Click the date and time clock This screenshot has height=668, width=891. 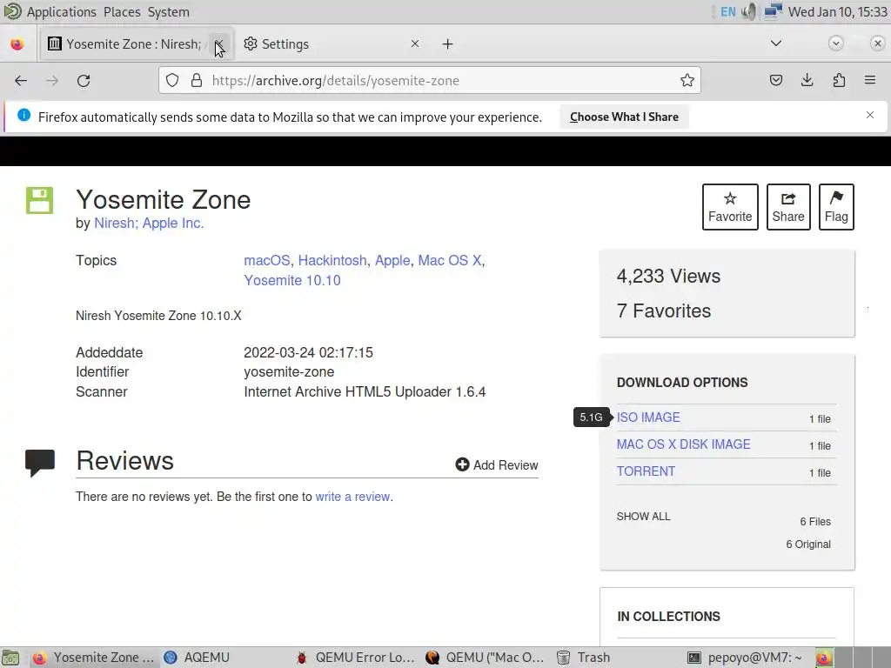(x=838, y=11)
